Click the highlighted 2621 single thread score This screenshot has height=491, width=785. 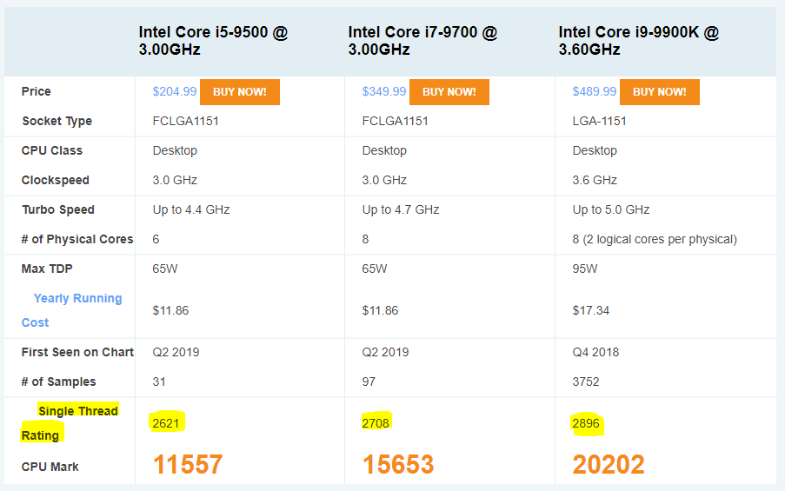point(167,422)
